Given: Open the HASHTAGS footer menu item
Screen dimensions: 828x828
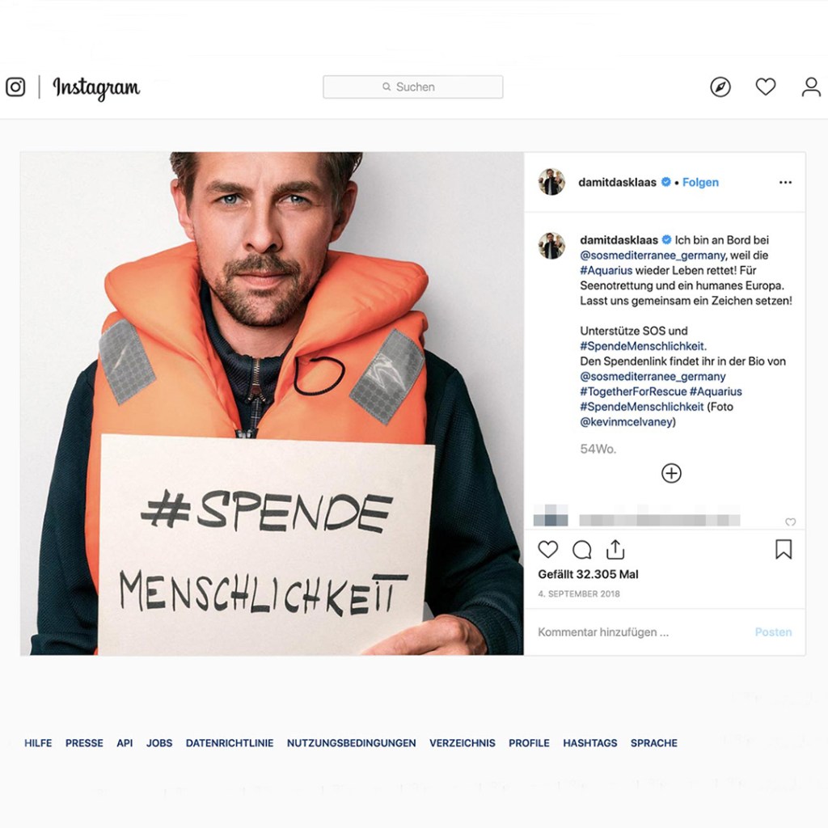Looking at the screenshot, I should click(589, 743).
